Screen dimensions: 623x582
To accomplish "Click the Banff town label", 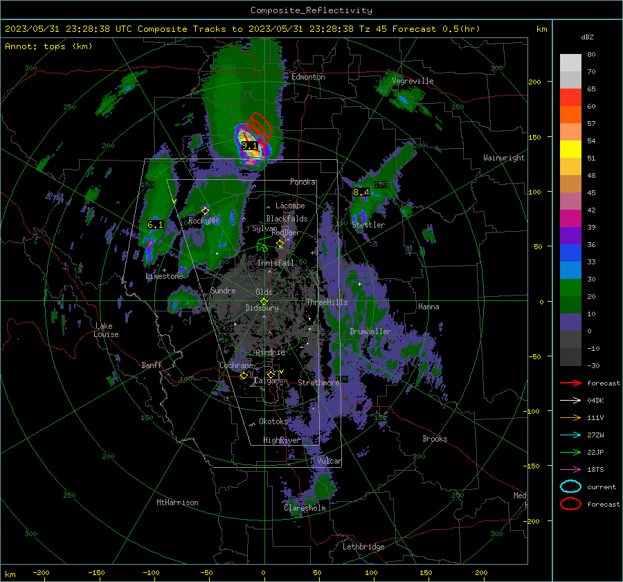I will click(x=152, y=365).
